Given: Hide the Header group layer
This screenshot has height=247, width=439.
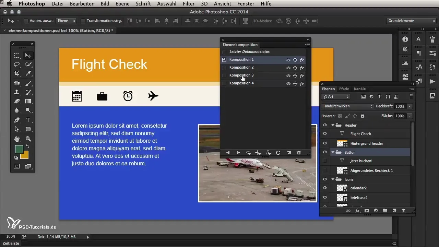Looking at the screenshot, I should (325, 125).
